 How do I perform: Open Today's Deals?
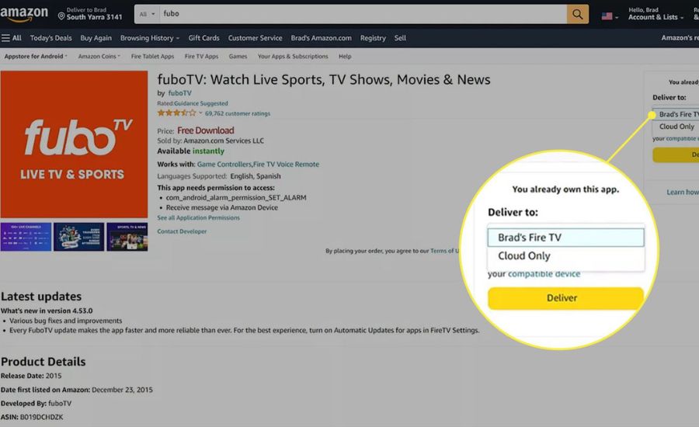point(50,38)
